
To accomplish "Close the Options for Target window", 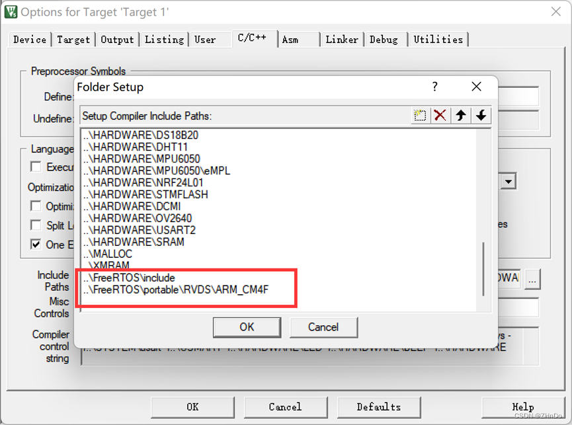I will [555, 12].
